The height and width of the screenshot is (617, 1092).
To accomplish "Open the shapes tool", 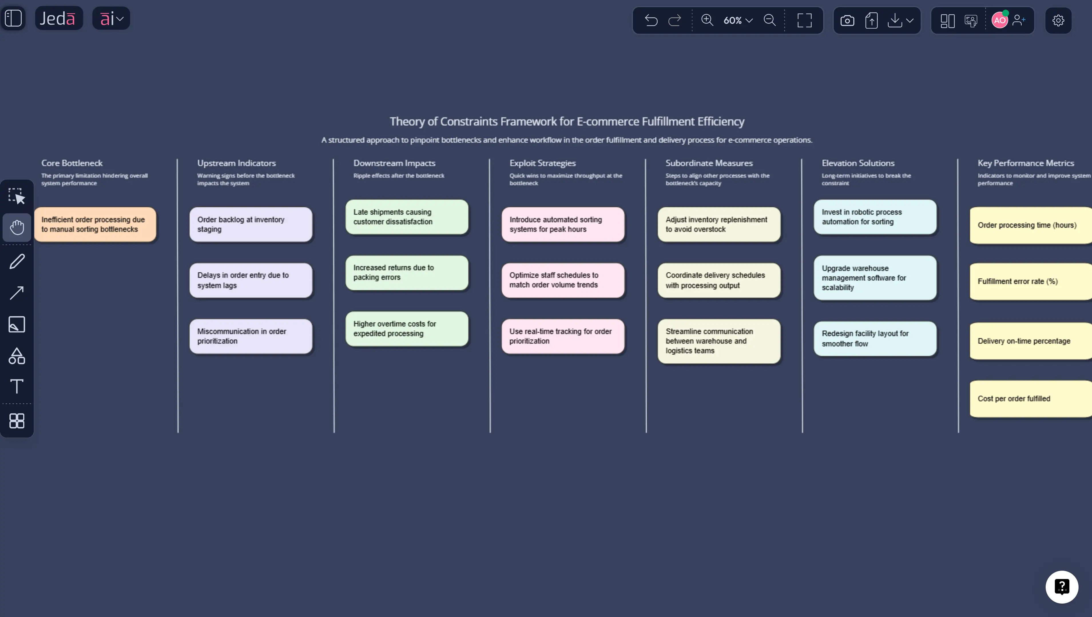I will coord(17,356).
